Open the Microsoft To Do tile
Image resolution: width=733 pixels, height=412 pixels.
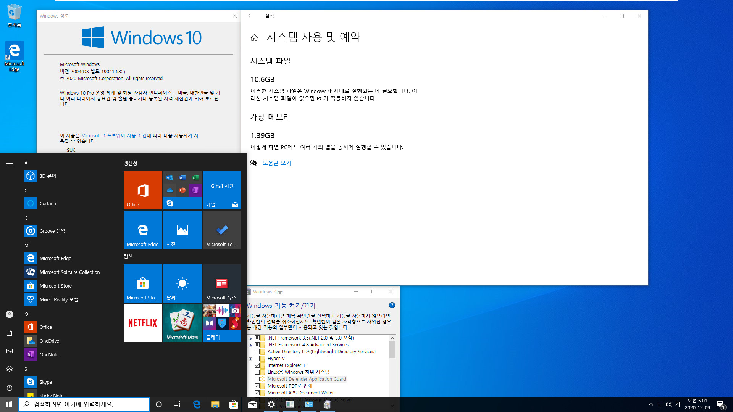coord(222,230)
